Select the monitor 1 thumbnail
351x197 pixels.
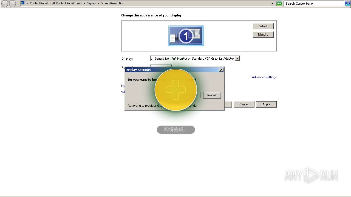186,36
